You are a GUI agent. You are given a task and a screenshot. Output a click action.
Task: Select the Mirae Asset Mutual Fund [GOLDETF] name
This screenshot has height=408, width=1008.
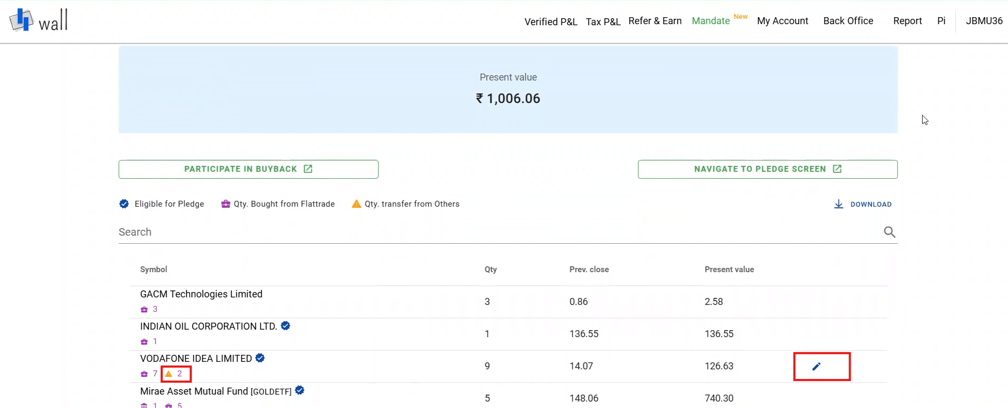216,391
